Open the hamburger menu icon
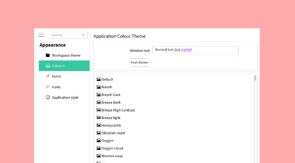295x163 pixels. pos(41,35)
